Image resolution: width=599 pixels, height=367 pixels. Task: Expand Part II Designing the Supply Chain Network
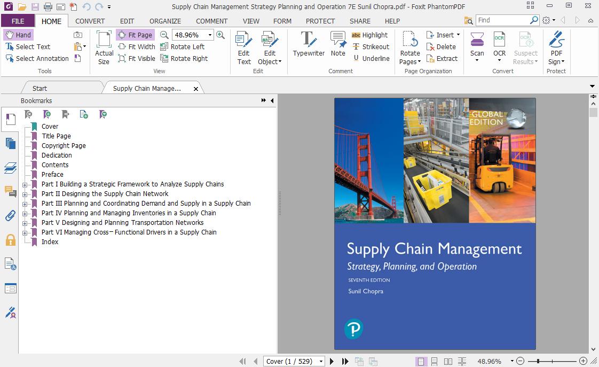tap(25, 194)
